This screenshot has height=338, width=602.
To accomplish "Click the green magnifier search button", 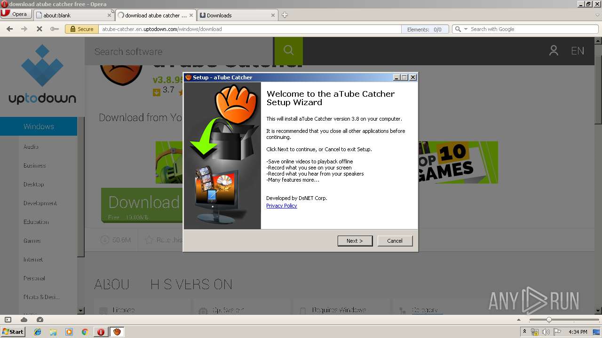I will point(289,51).
